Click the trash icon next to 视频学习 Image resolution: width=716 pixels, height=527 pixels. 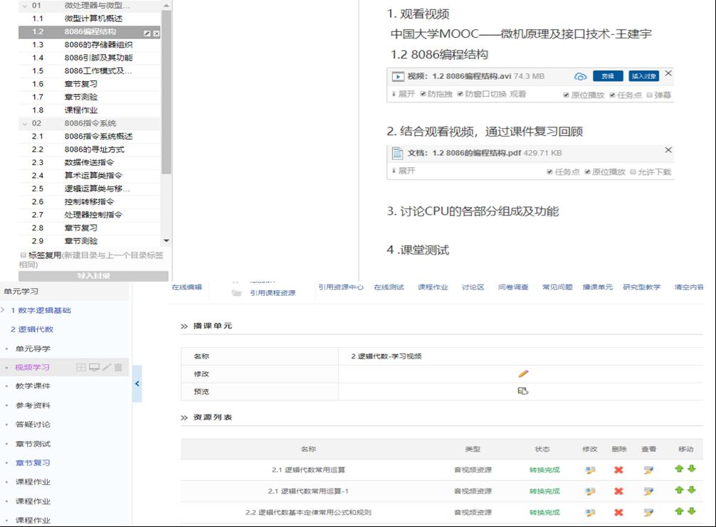tap(118, 368)
